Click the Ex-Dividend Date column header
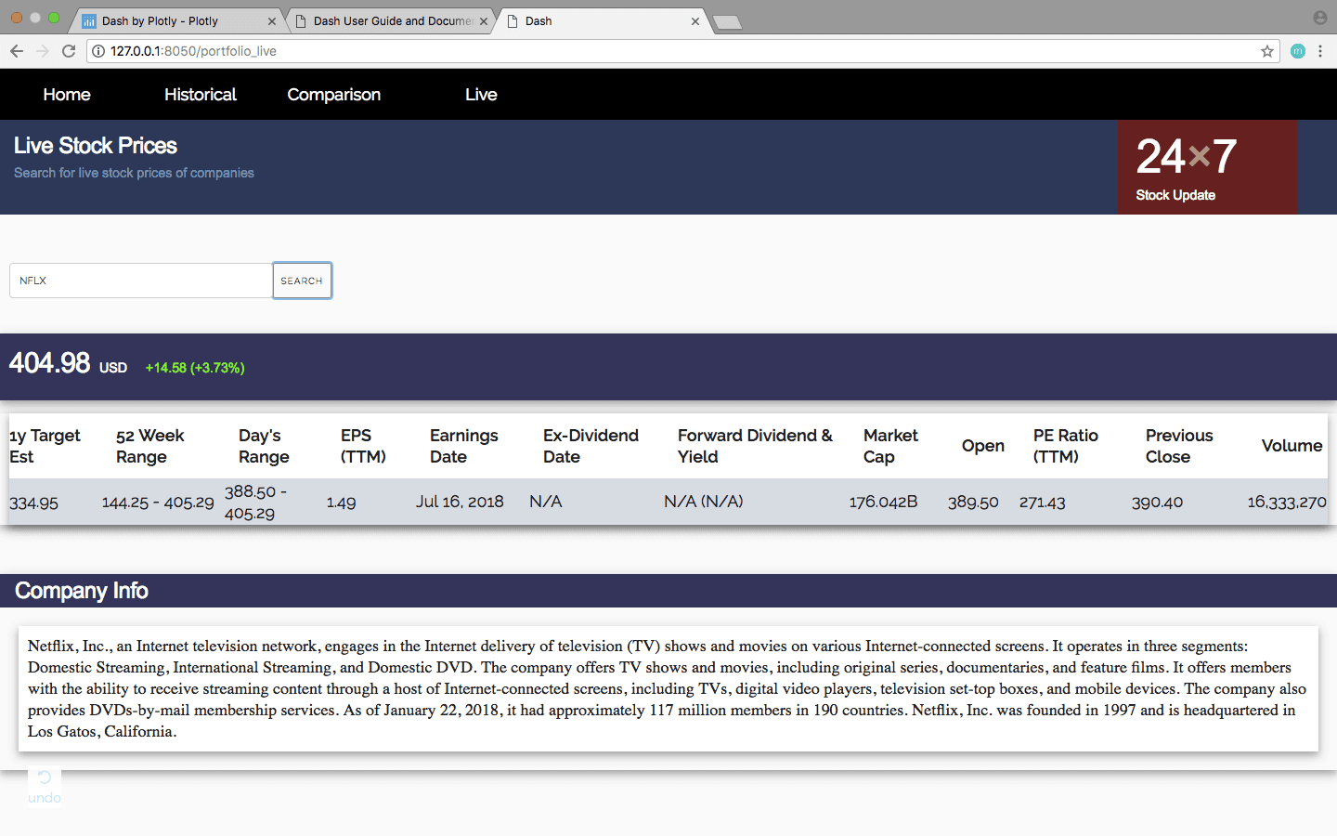This screenshot has width=1337, height=836. 591,446
